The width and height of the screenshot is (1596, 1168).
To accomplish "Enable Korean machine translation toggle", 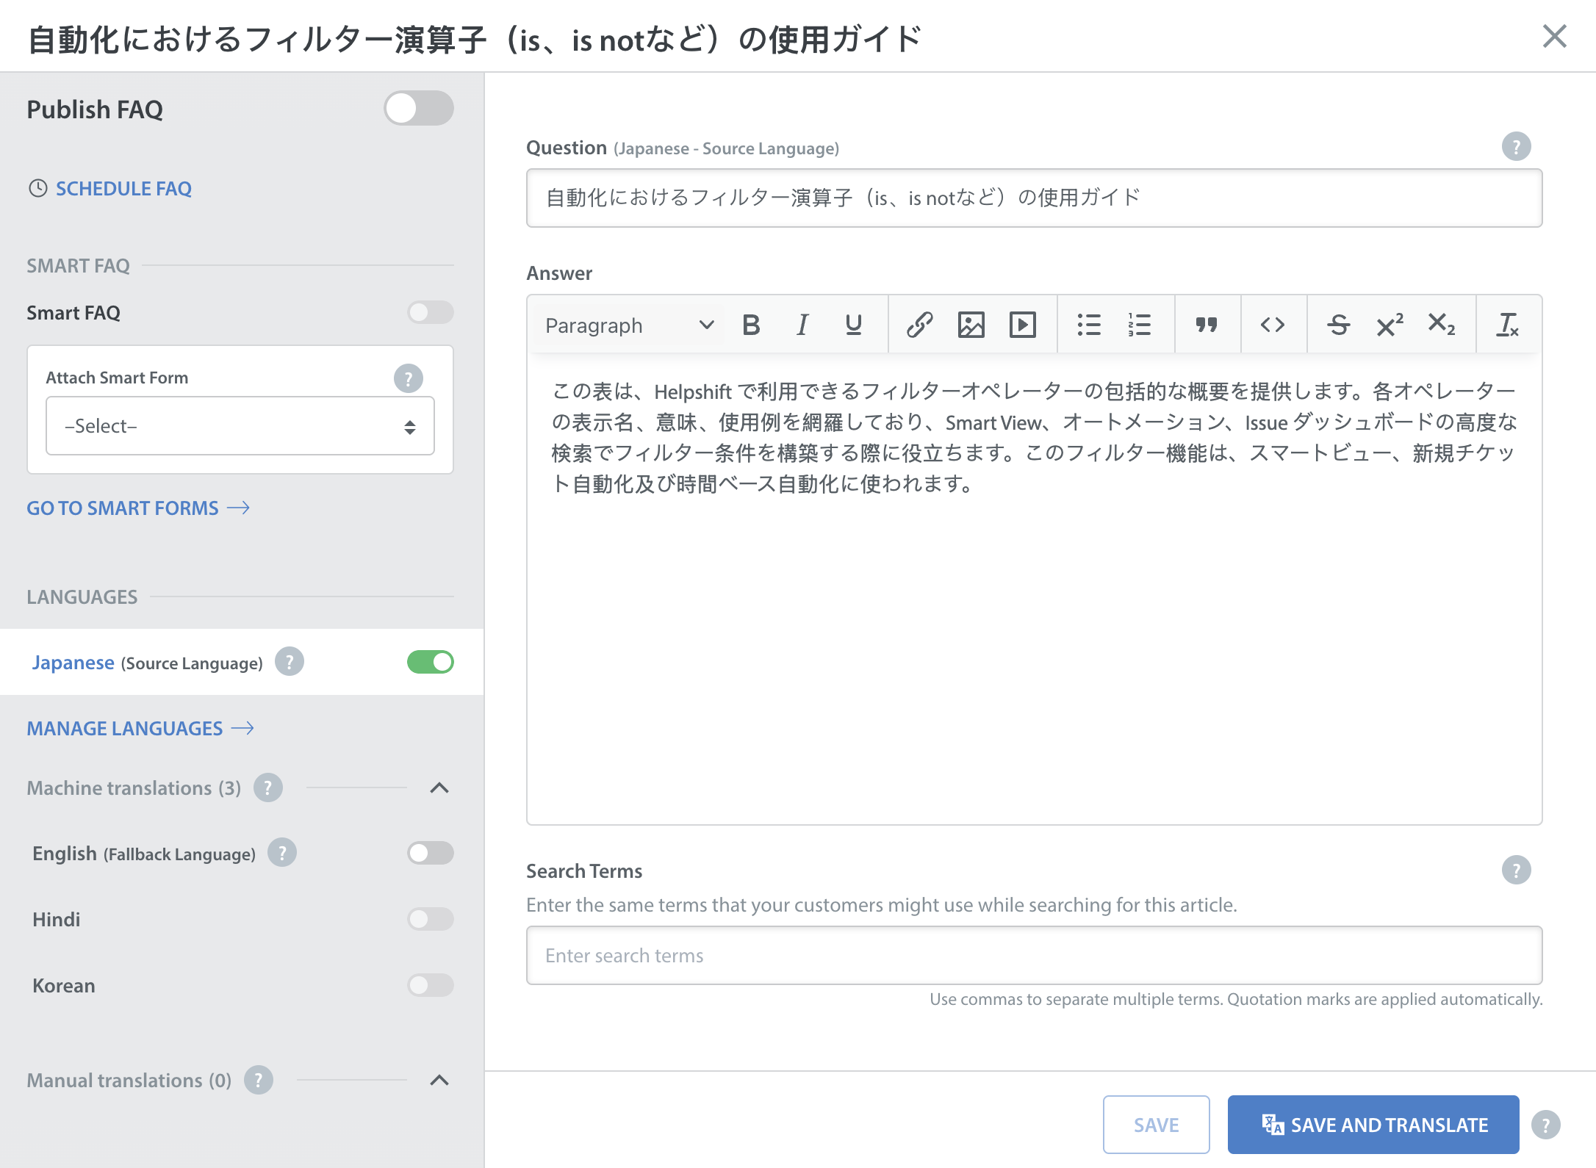I will pos(430,985).
